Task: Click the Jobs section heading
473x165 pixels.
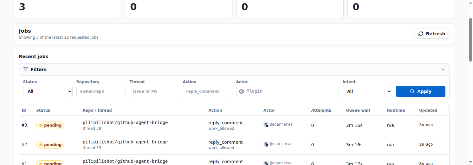Action: pos(25,31)
